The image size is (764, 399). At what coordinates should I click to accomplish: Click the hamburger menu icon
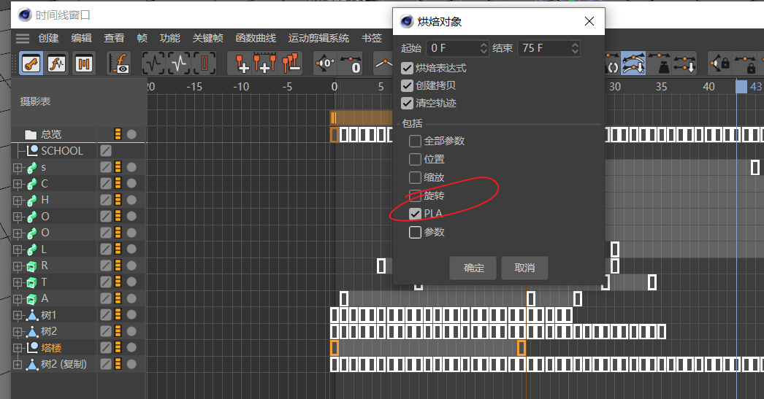tap(23, 38)
